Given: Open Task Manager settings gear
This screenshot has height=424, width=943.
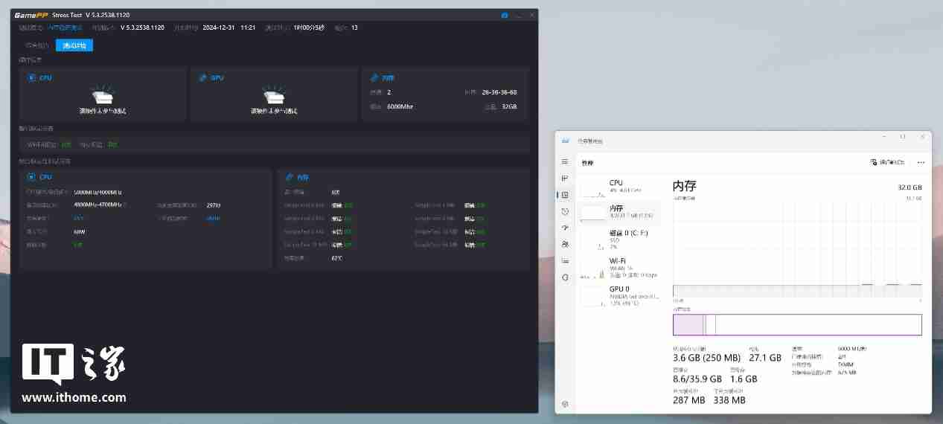Looking at the screenshot, I should pos(565,404).
